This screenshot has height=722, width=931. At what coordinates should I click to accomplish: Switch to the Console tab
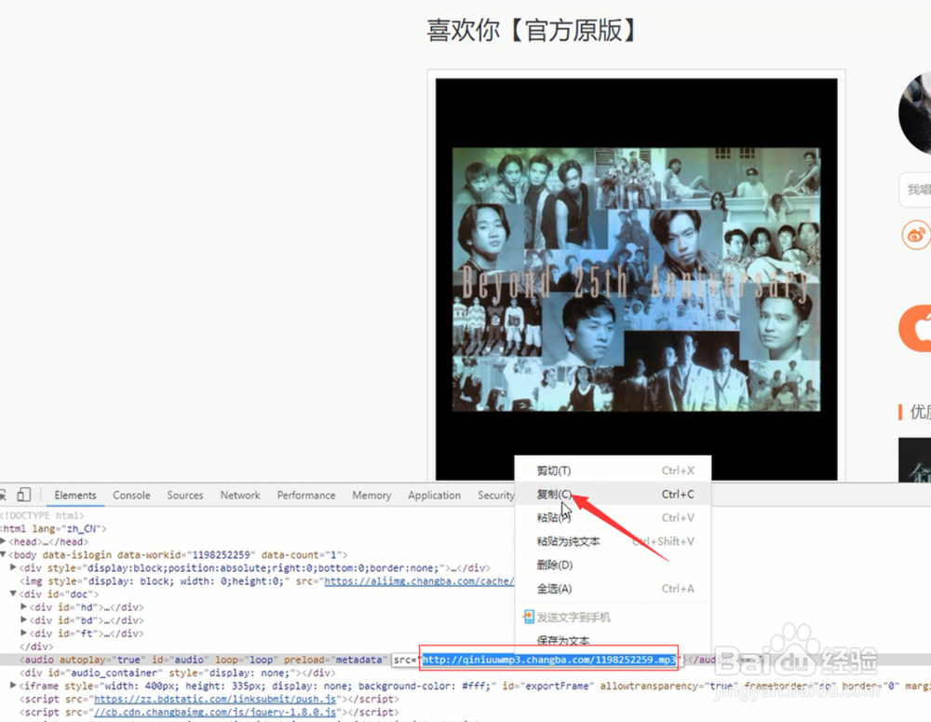pyautogui.click(x=131, y=495)
